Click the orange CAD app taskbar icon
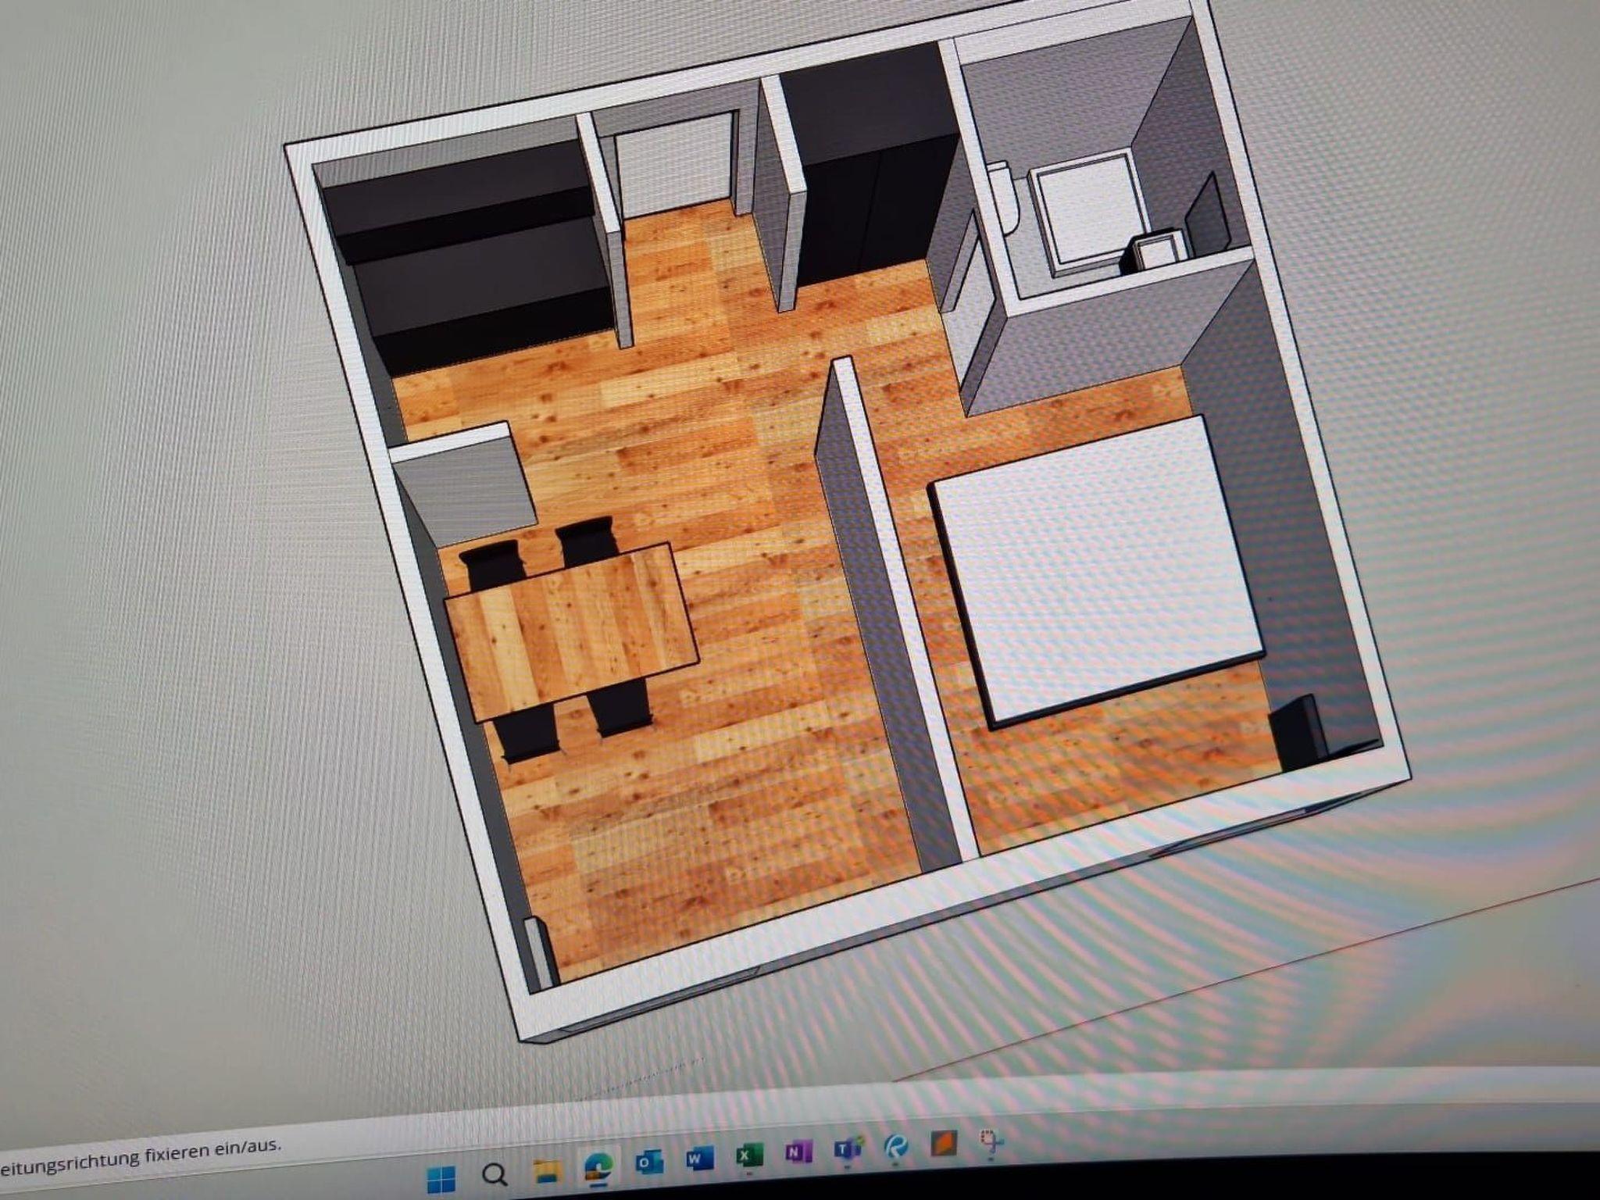The image size is (1600, 1200). coord(944,1144)
